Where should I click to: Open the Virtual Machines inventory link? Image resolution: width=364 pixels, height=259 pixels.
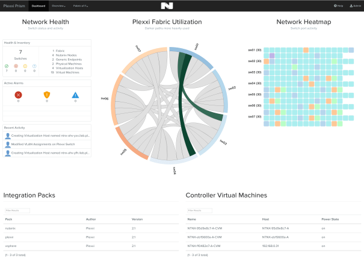tap(65, 72)
